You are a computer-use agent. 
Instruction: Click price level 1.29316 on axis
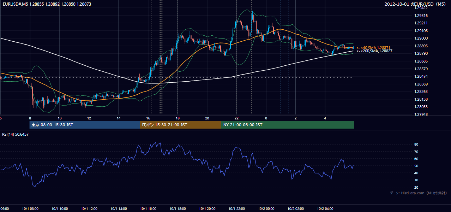pos(421,16)
